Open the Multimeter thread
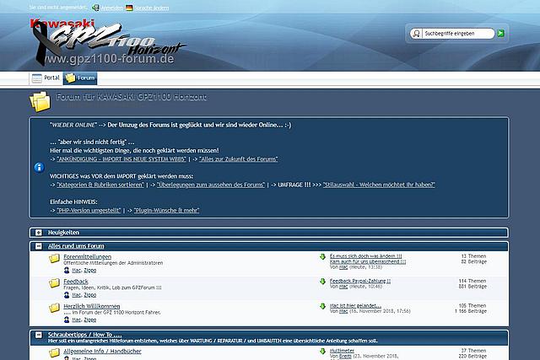This screenshot has height=360, width=540. (342, 351)
